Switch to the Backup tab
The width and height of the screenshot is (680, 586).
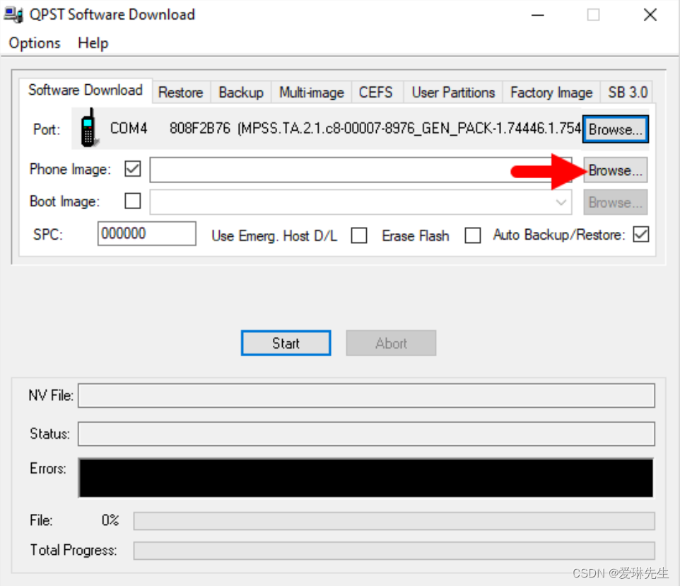241,93
